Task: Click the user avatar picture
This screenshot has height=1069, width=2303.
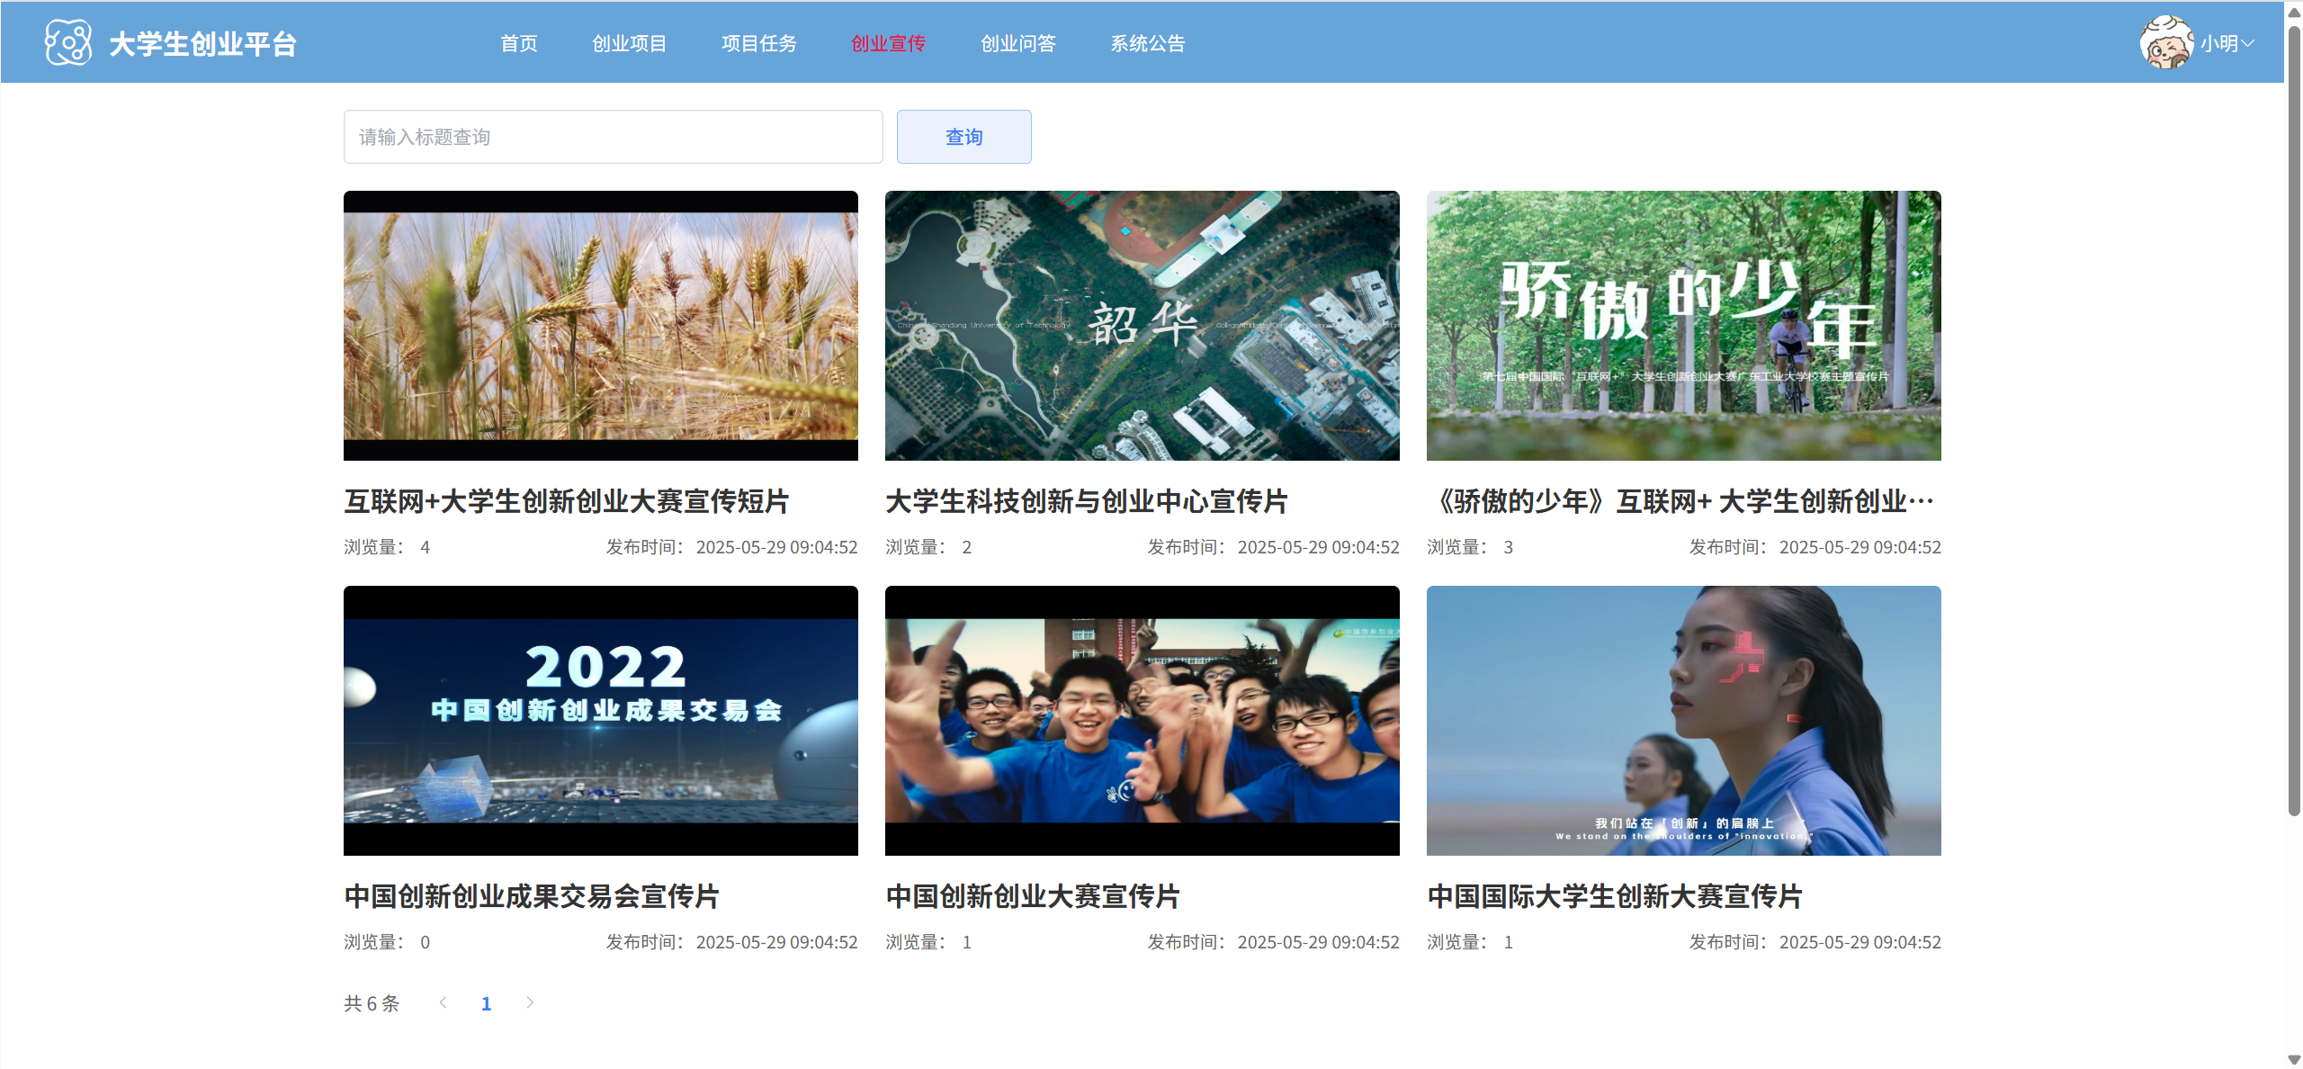Action: pyautogui.click(x=2166, y=42)
